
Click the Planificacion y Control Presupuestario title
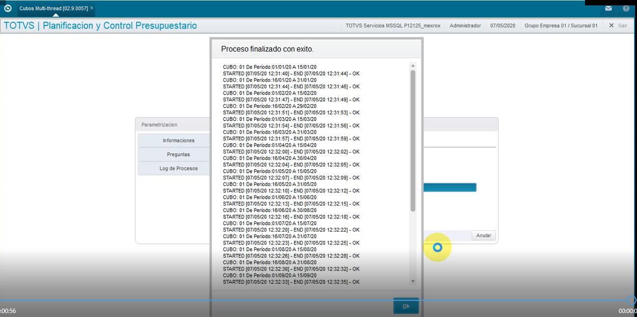tap(120, 26)
